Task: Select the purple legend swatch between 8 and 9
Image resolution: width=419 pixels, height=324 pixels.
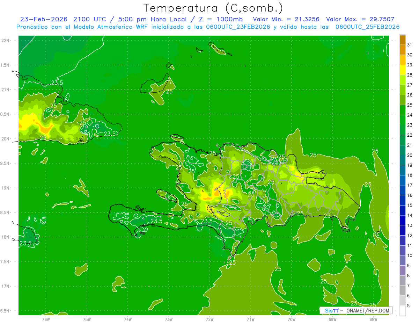Action: pyautogui.click(x=403, y=271)
